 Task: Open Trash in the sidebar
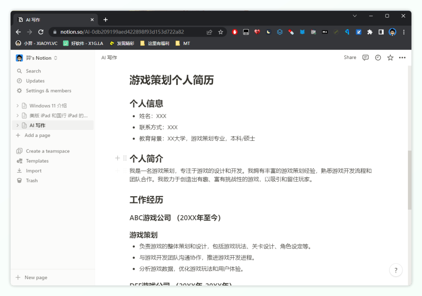(x=32, y=181)
